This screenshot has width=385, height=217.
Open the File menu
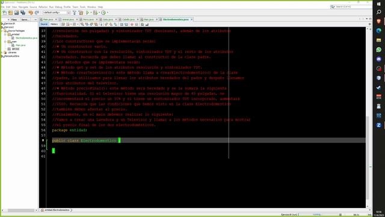[x=2, y=7]
